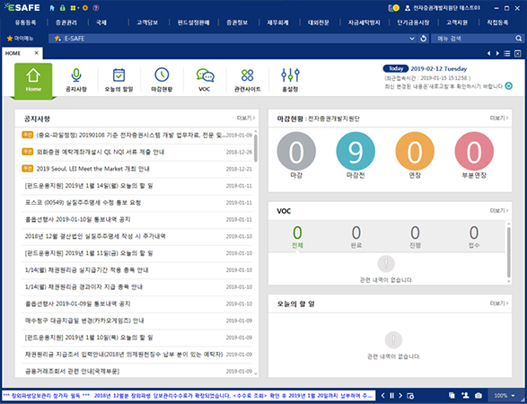
Task: Open VOC speech bubble icon
Action: [205, 75]
